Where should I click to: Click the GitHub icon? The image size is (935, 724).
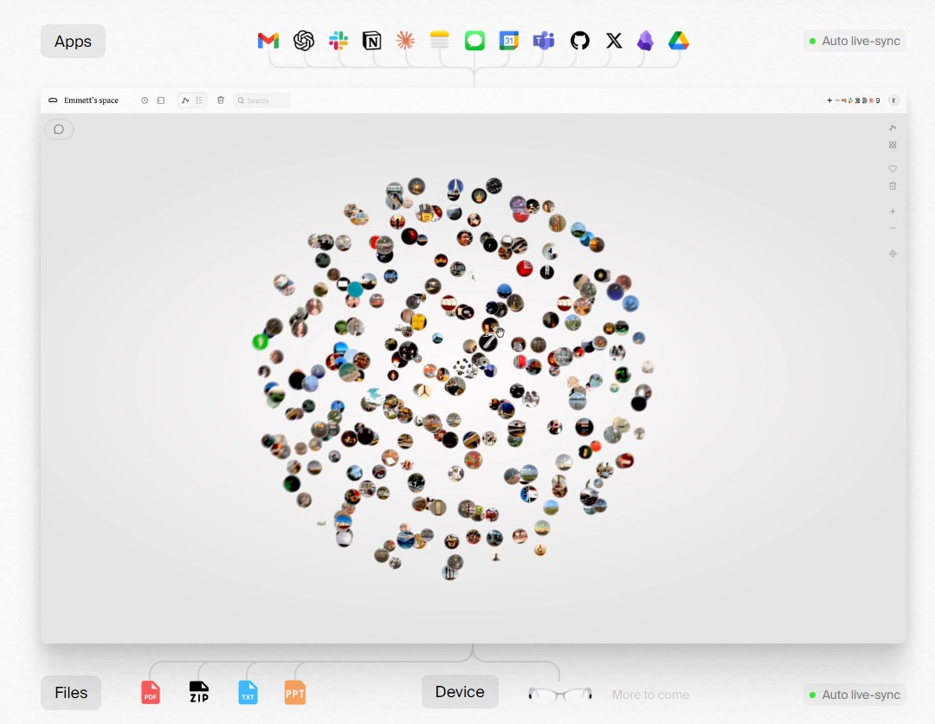coord(579,41)
